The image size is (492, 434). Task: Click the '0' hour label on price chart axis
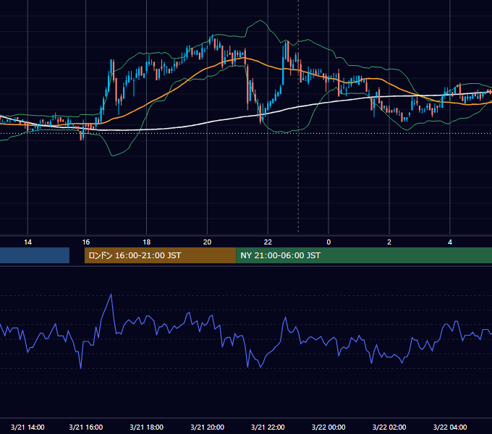click(x=328, y=242)
